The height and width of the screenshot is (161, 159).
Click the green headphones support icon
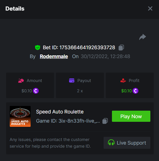pos(111,142)
